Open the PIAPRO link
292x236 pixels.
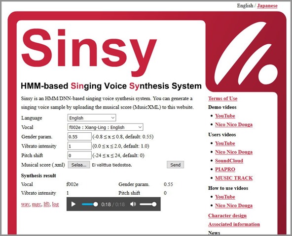tap(225, 169)
